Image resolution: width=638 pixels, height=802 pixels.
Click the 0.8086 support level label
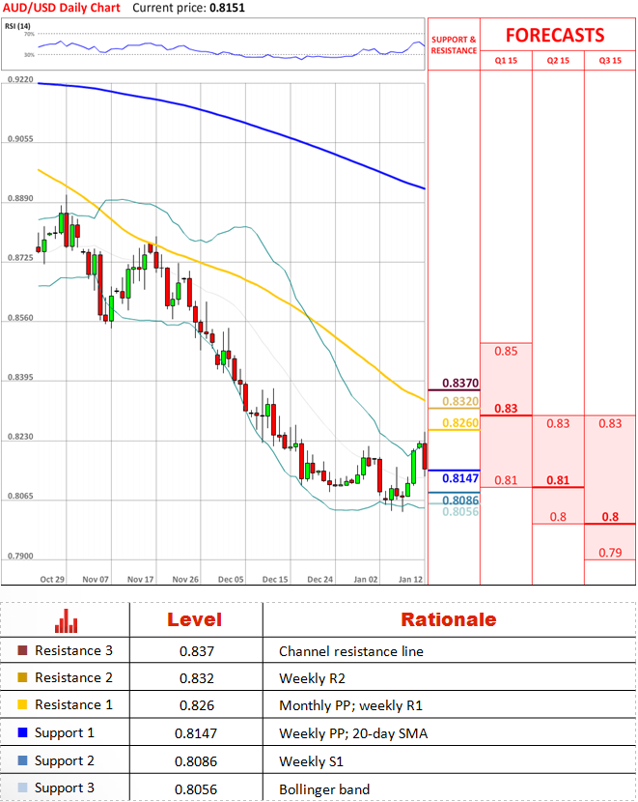[460, 501]
